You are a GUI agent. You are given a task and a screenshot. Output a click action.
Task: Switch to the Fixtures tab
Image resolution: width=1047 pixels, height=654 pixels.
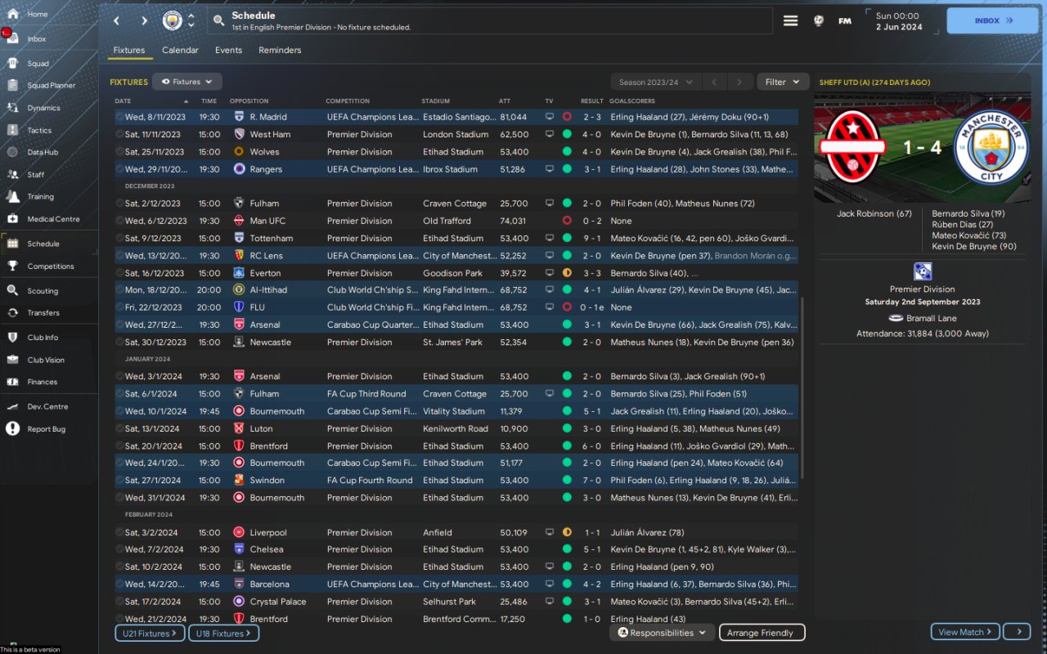[x=129, y=50]
